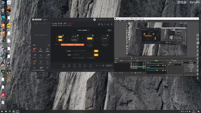The height and width of the screenshot is (113, 201).
Task: Open Mic/Aux channel gear settings in OBS mixer
Action: point(165,65)
